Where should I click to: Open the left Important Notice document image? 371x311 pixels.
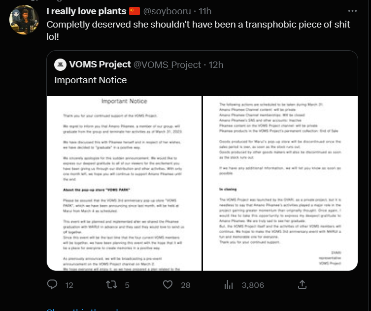124,183
